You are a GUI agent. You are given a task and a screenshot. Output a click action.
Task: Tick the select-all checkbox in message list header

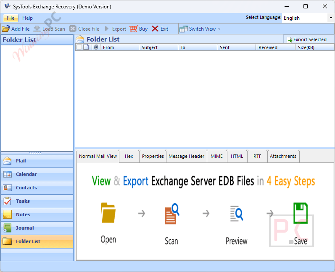point(79,47)
